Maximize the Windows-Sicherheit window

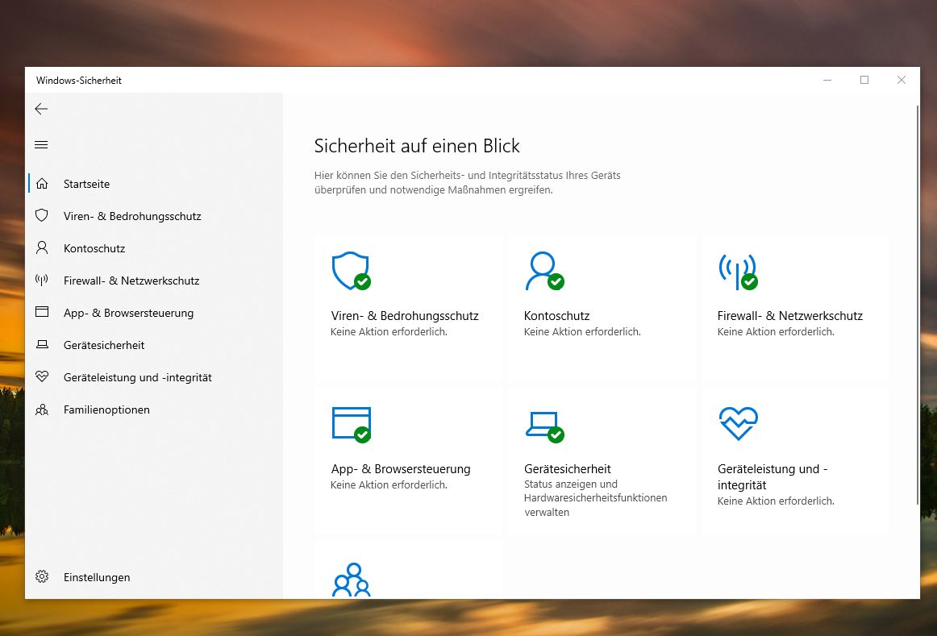point(864,80)
